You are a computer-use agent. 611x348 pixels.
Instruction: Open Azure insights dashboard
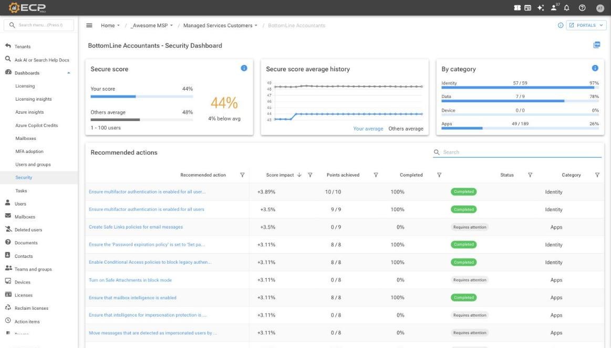click(x=29, y=112)
